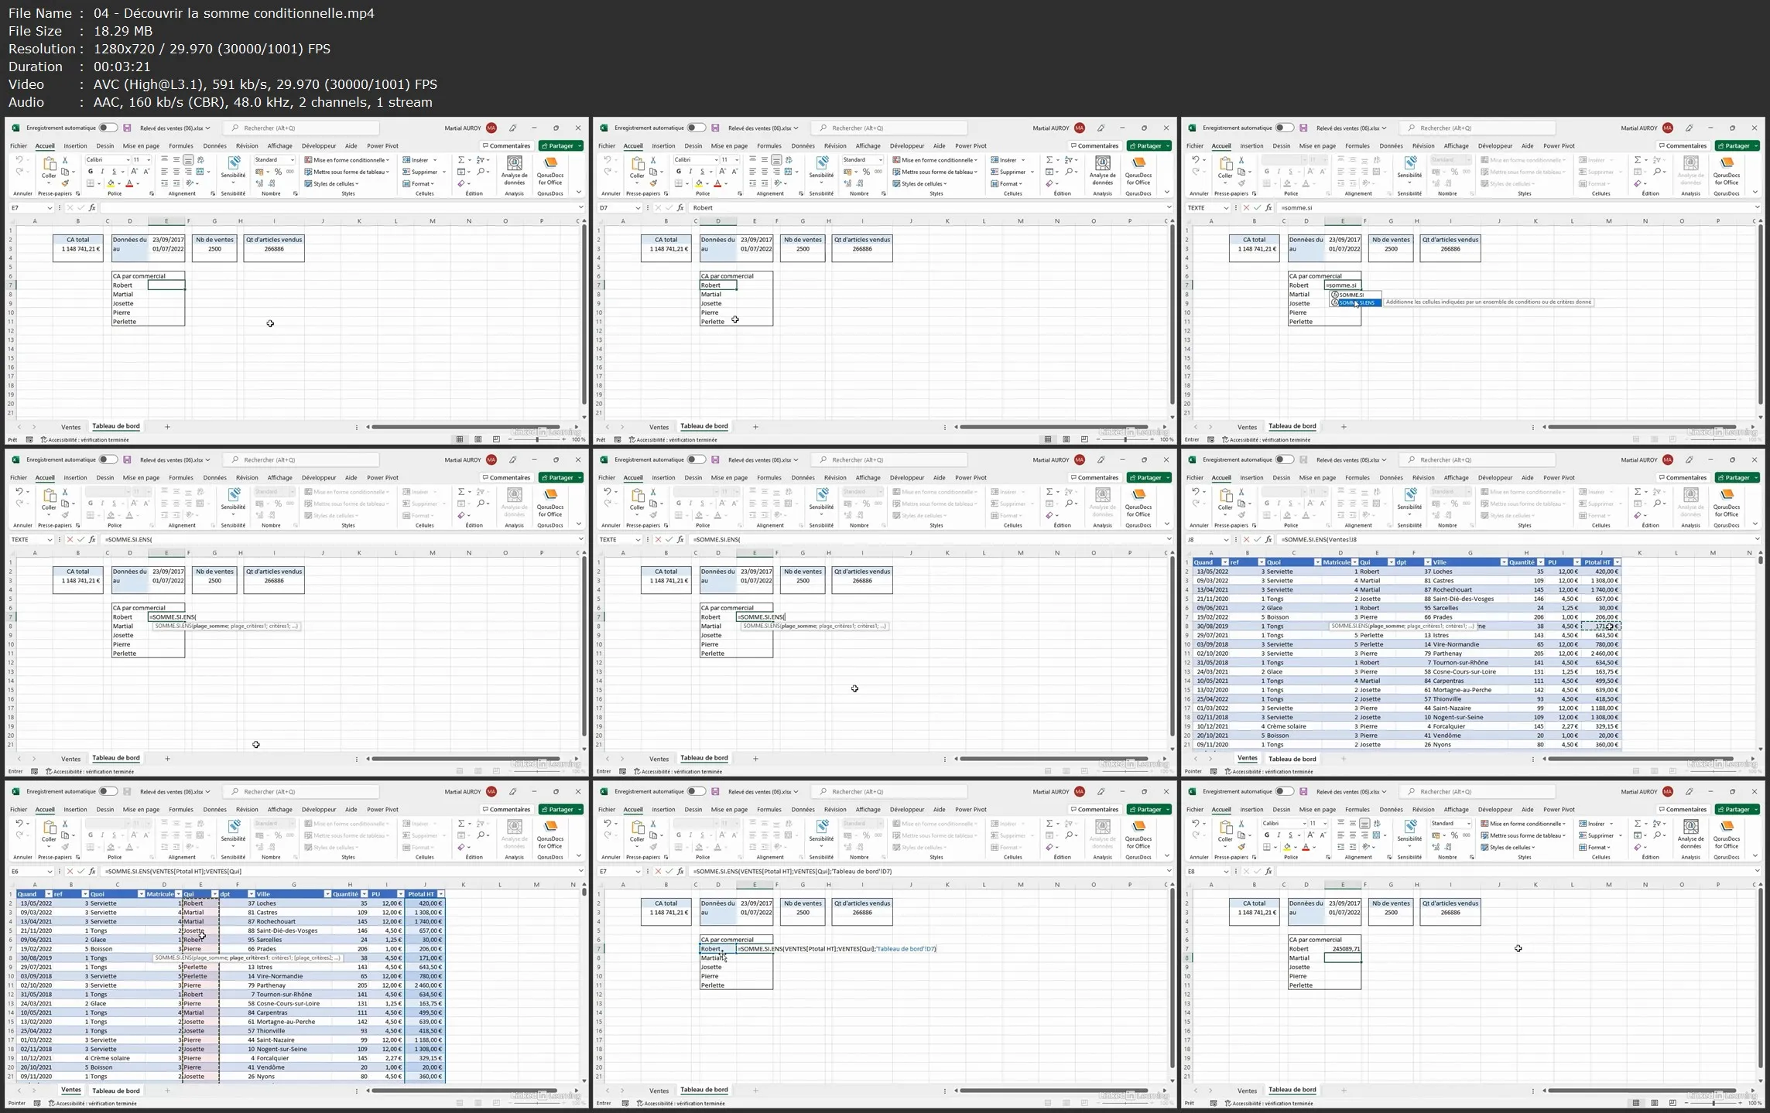Image resolution: width=1770 pixels, height=1113 pixels.
Task: Open Find magnifier in the D7 'Robert' frame
Action: click(x=1070, y=172)
